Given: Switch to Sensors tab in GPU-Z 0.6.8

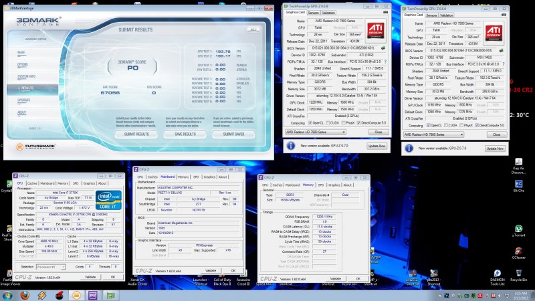Looking at the screenshot, I should [313, 13].
